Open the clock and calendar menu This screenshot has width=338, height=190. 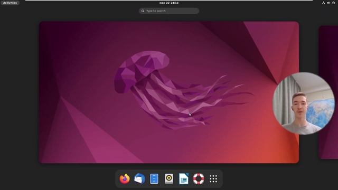tap(169, 3)
